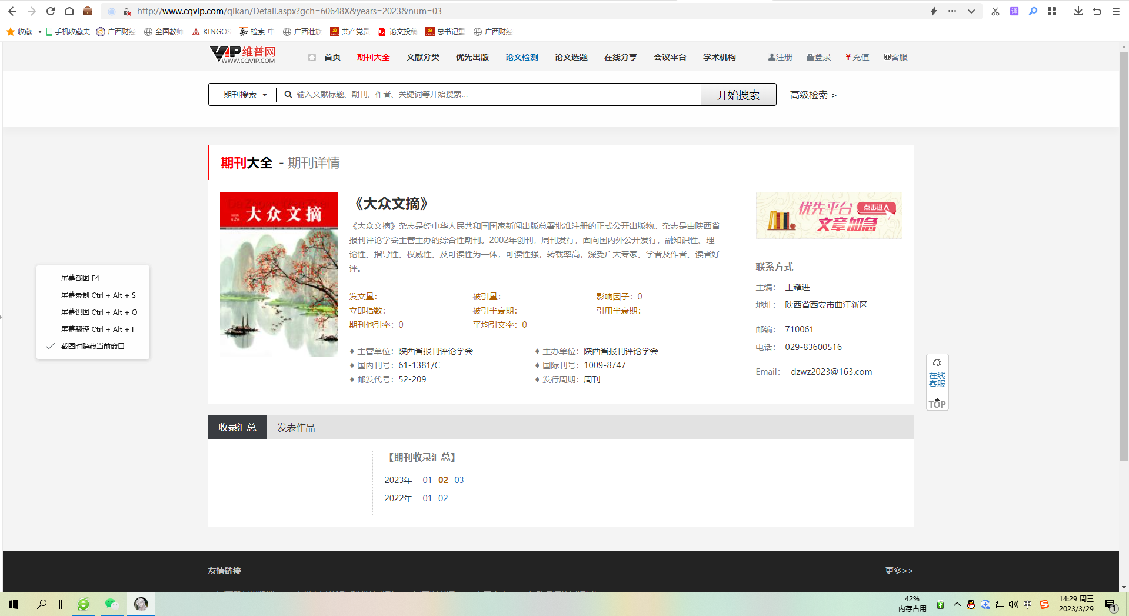Viewport: 1129px width, 616px height.
Task: Click the page vertical scrollbar thumb
Action: tap(1124, 253)
